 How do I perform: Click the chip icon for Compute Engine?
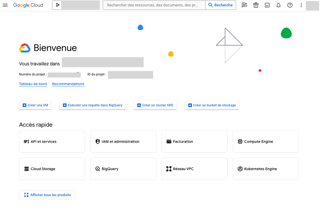[x=240, y=142]
